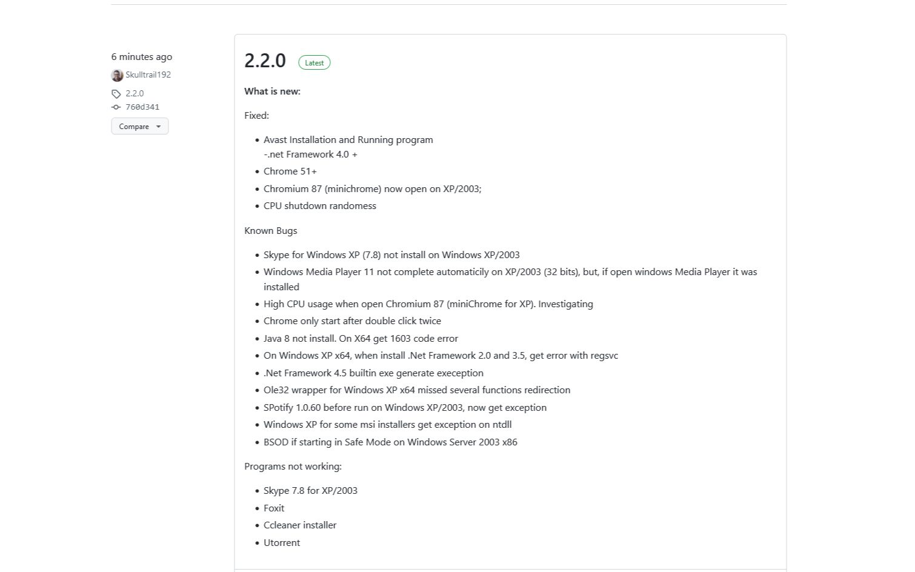Click the "What is new:" bold text

[272, 91]
